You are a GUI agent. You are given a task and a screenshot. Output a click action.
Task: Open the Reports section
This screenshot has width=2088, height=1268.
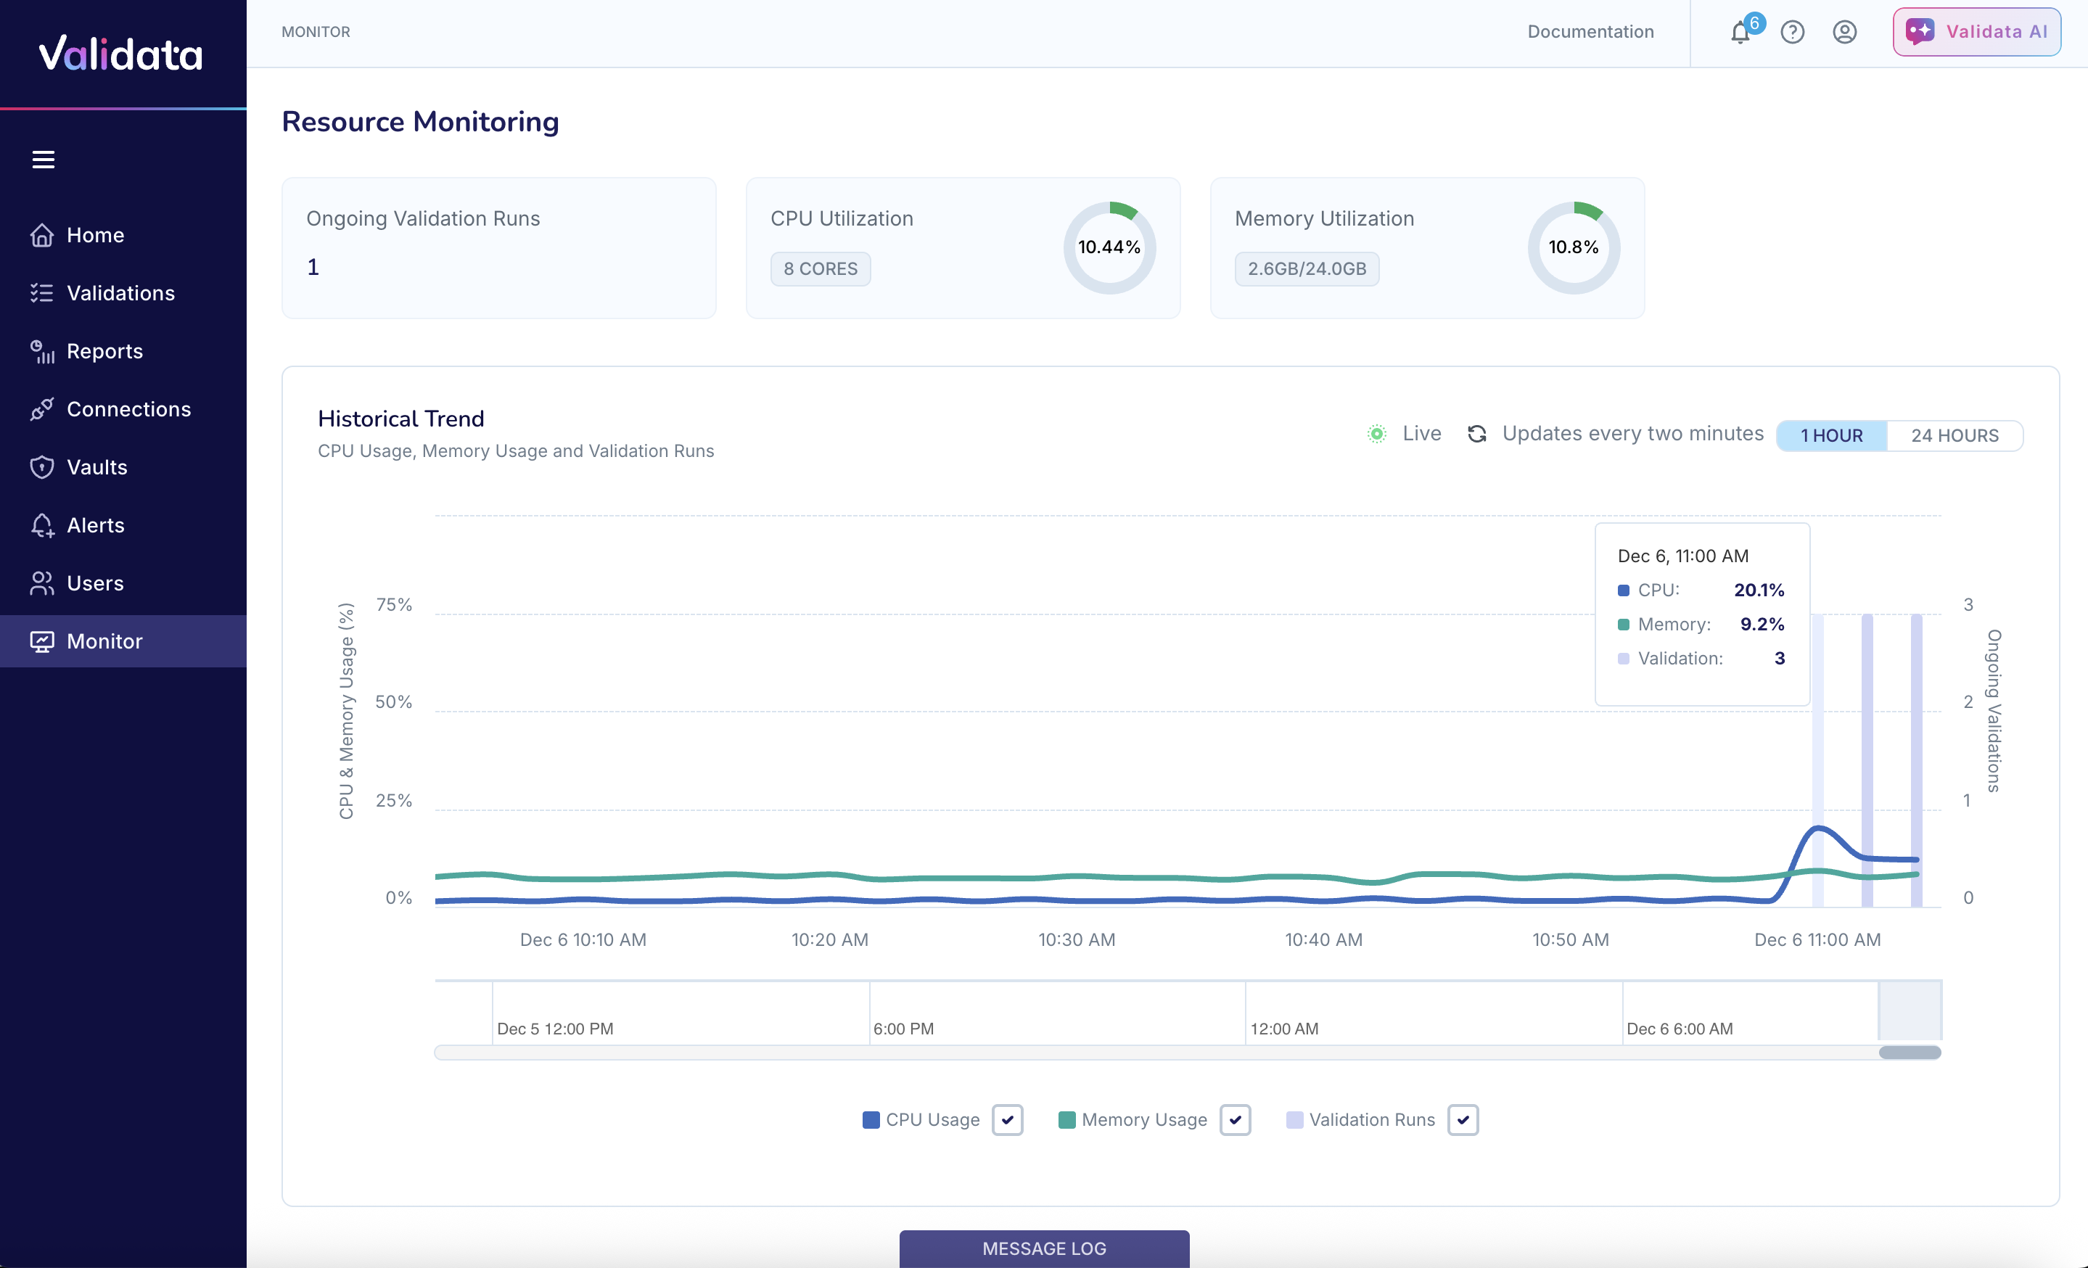tap(105, 350)
